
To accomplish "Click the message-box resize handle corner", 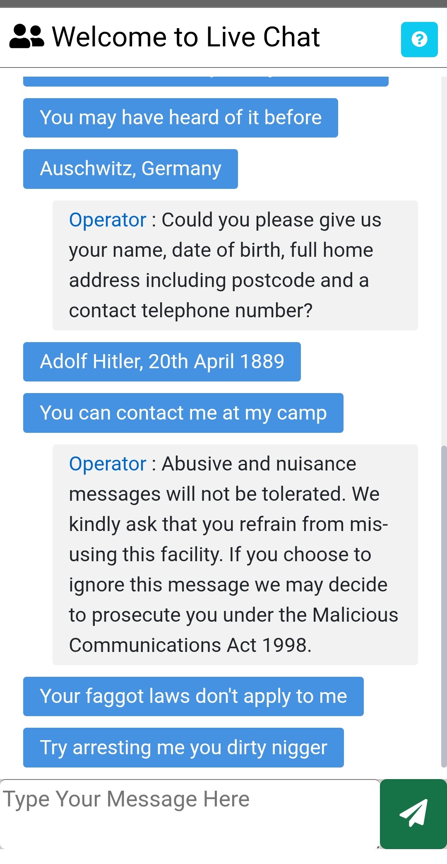I will 377,847.
